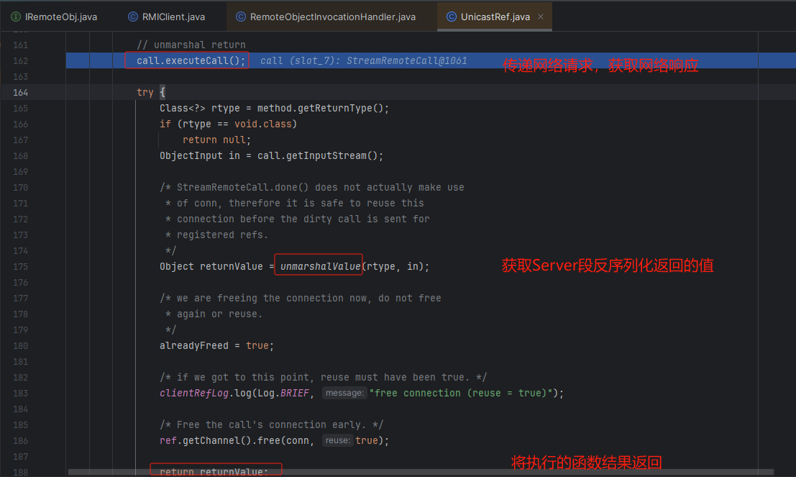The height and width of the screenshot is (477, 796).
Task: Click the unmarshalValue method on line 175
Action: [x=321, y=266]
